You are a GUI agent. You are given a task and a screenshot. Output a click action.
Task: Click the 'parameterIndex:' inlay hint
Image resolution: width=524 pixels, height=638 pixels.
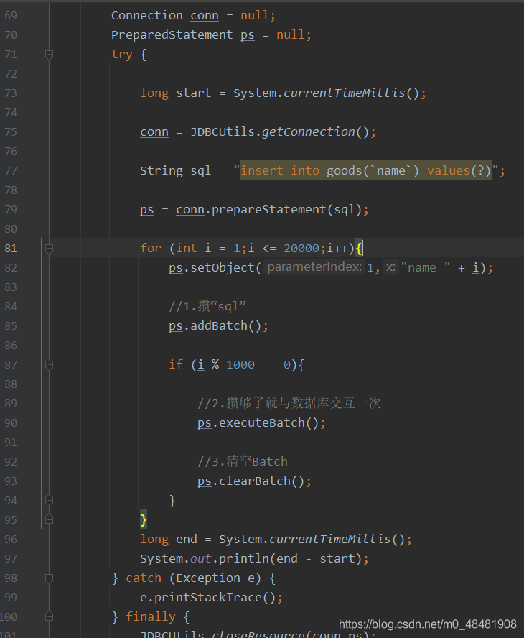point(314,267)
